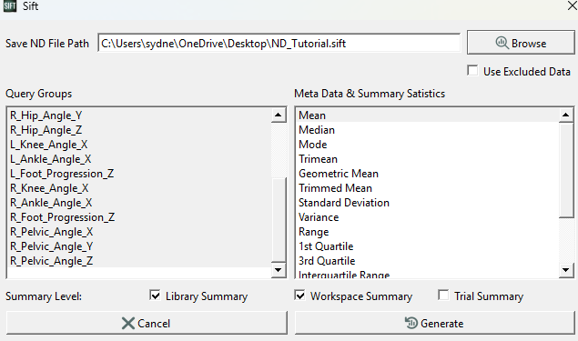Select R_Pelvic_Angle_X query group

click(x=139, y=232)
